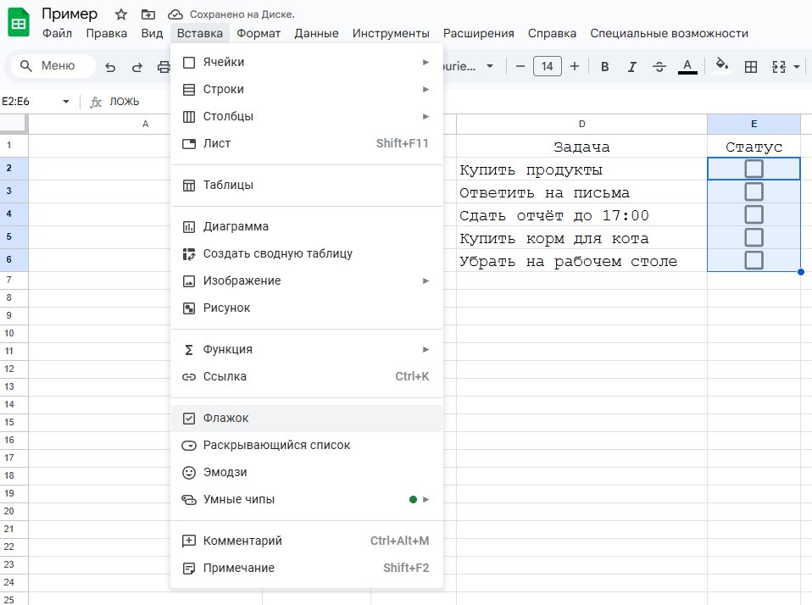
Task: Open the Вид menu
Action: 152,33
